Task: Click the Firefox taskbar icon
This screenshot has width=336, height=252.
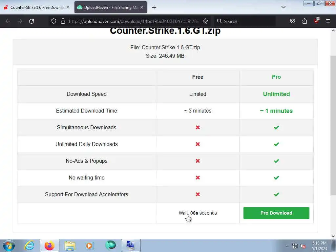Action: pyautogui.click(x=49, y=245)
